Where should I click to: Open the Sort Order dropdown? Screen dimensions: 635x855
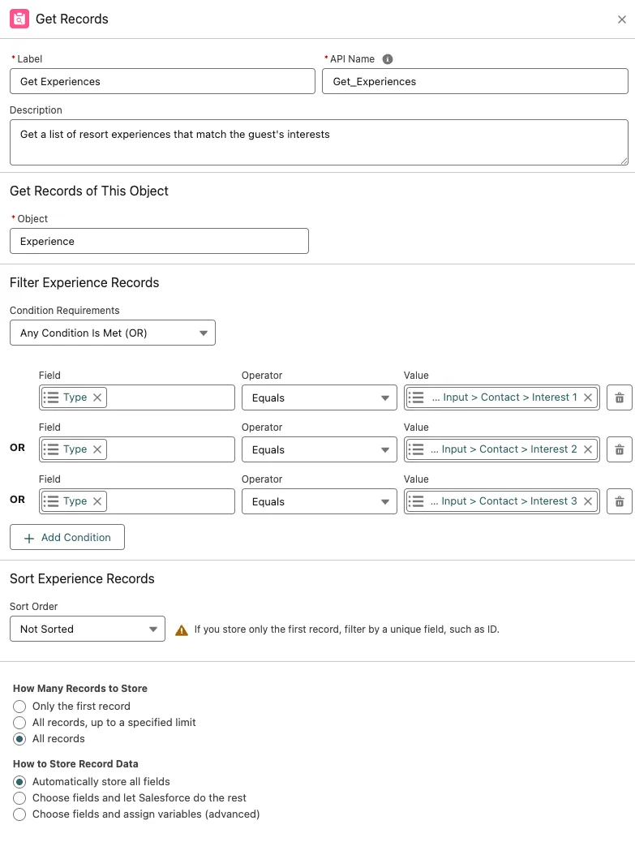point(88,629)
